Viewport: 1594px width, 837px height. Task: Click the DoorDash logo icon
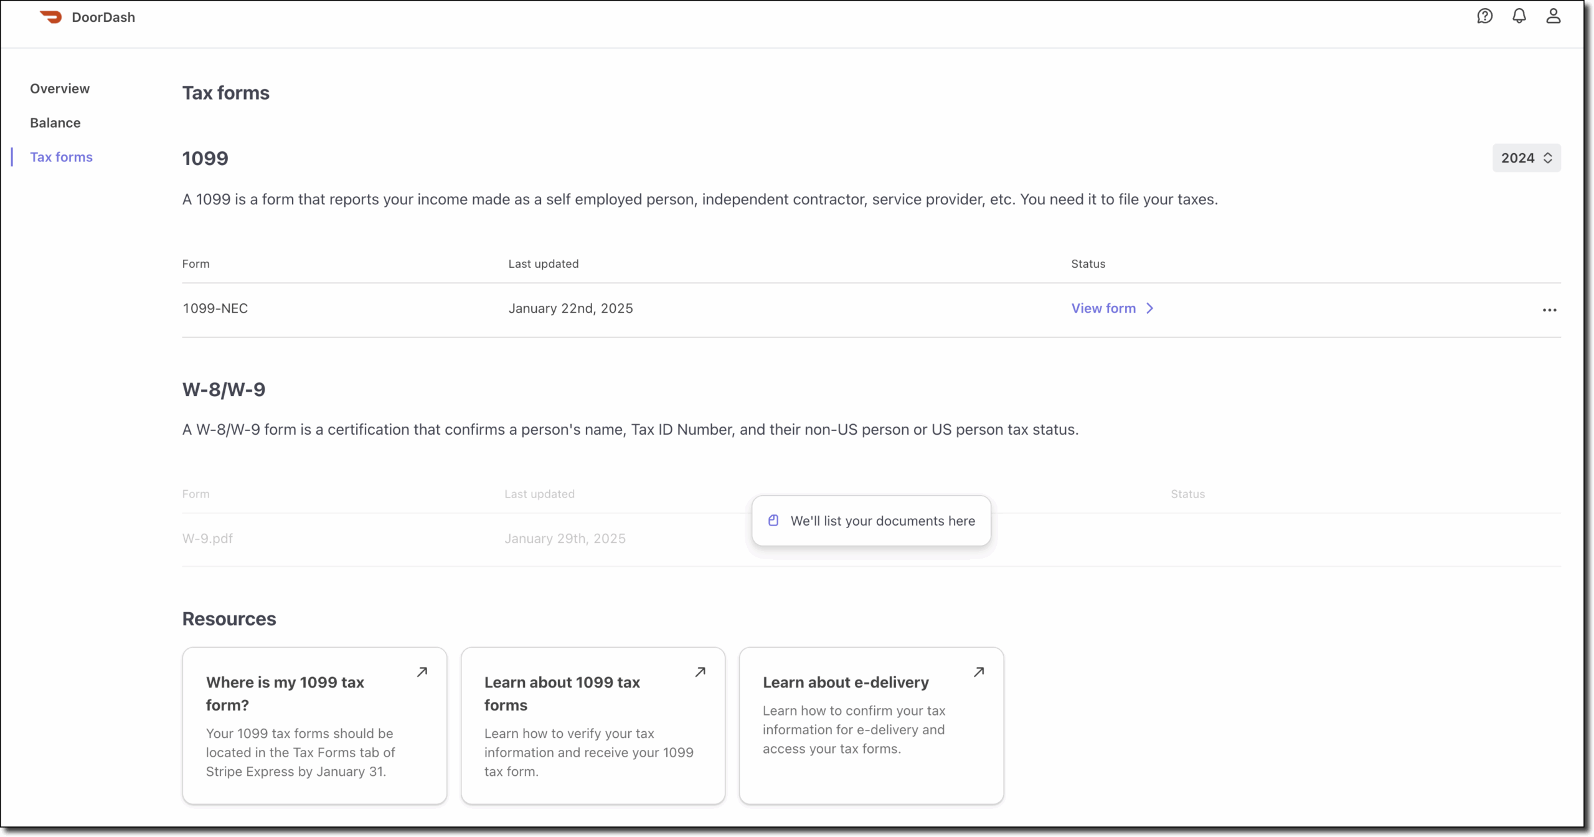[x=50, y=17]
